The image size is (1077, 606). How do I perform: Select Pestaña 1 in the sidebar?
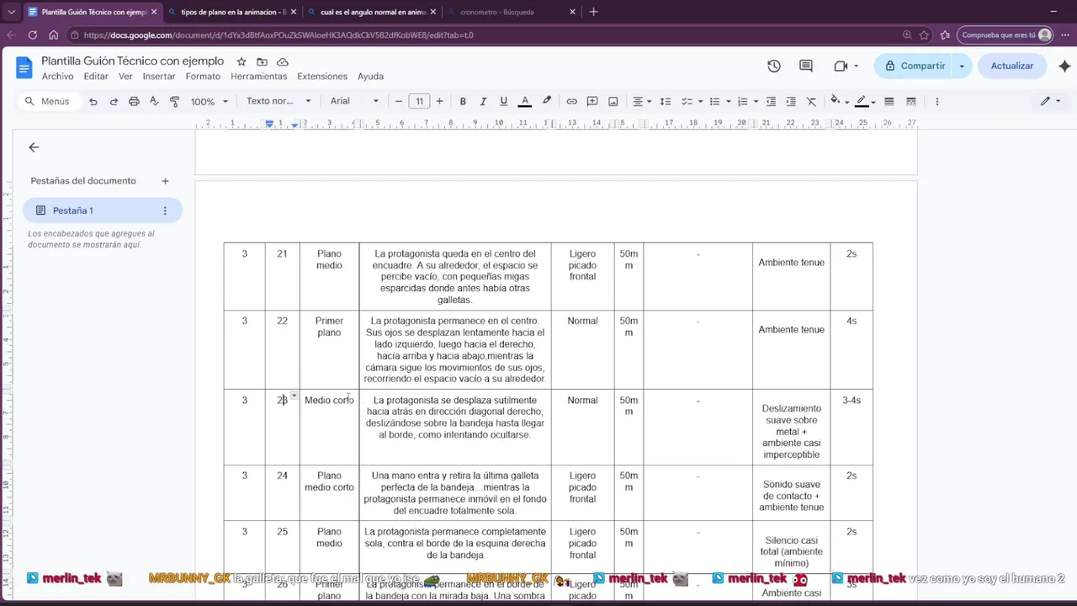tap(103, 210)
